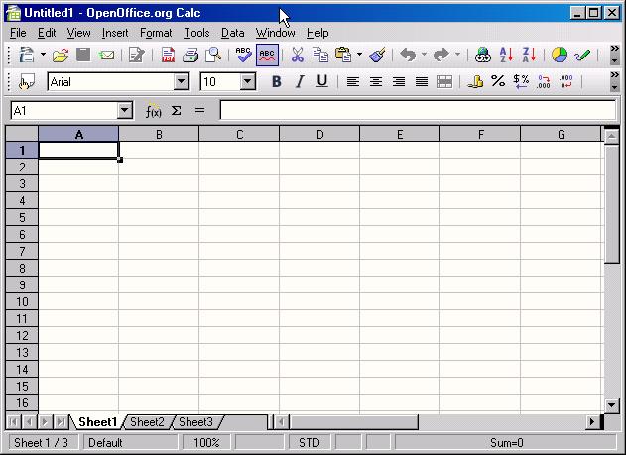Toggle Center Horizontally alignment
This screenshot has width=626, height=455.
(x=375, y=81)
